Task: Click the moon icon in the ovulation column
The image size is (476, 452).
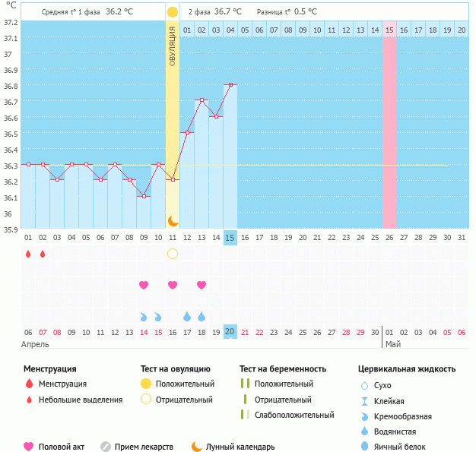Action: pos(173,220)
